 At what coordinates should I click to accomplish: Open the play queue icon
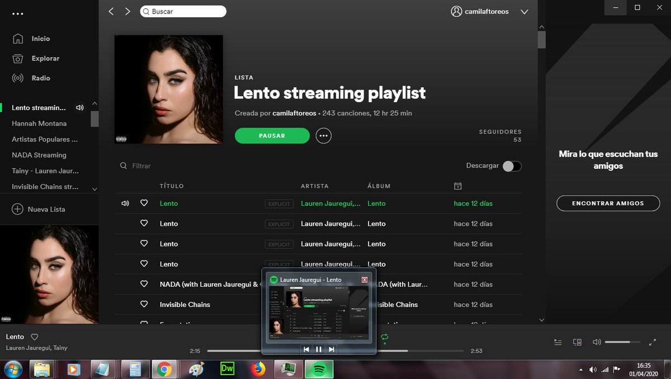click(x=557, y=342)
